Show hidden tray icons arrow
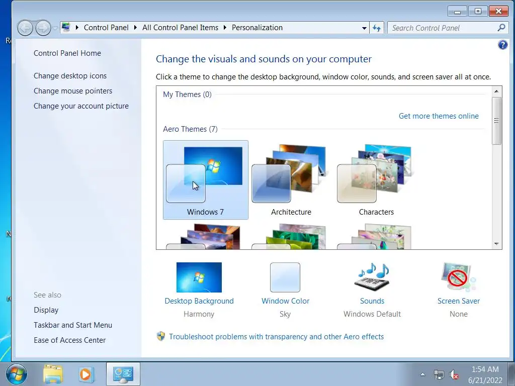515x386 pixels. pos(422,374)
